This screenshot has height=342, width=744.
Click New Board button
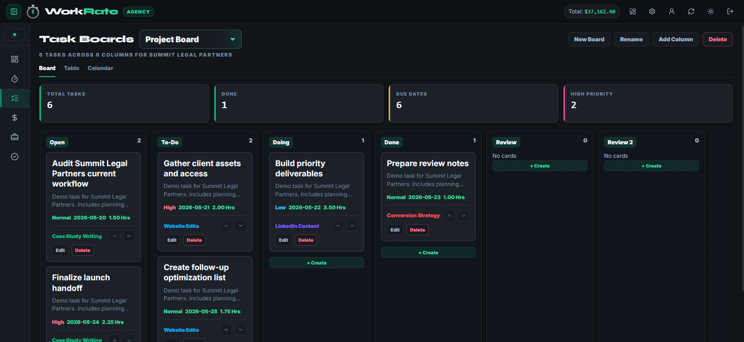tap(589, 39)
